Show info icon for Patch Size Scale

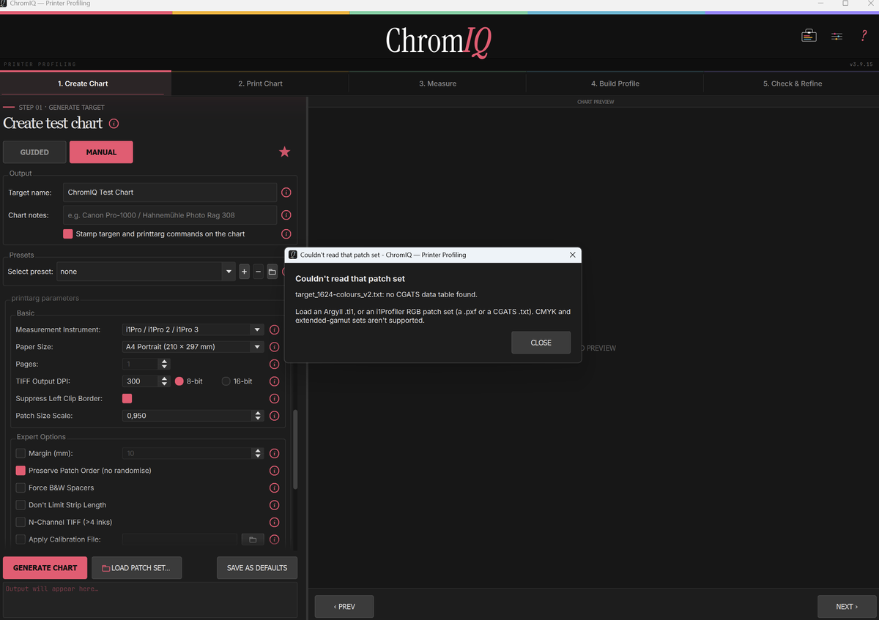275,416
